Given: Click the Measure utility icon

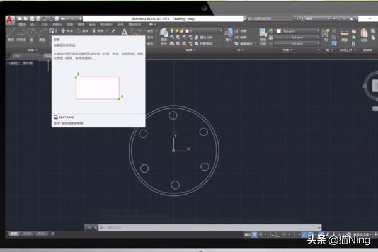Looking at the screenshot, I should point(345,33).
